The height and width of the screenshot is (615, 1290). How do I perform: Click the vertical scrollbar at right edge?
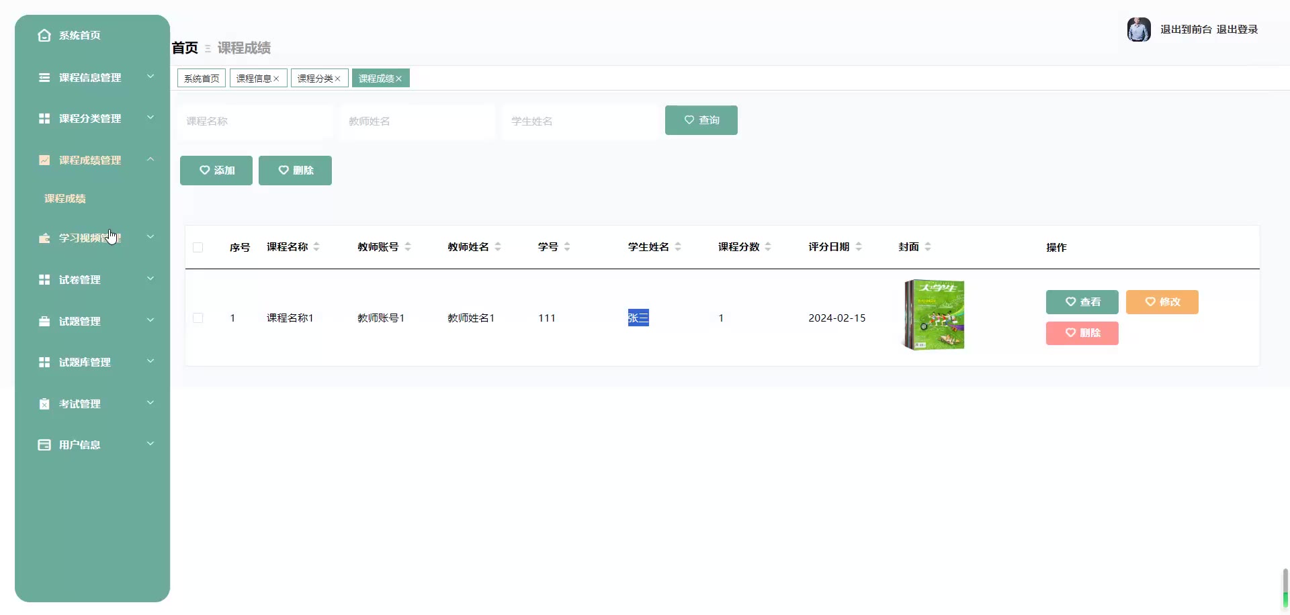[1285, 588]
